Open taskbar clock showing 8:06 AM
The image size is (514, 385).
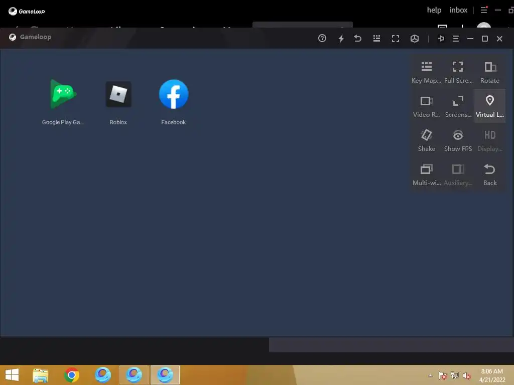[492, 375]
